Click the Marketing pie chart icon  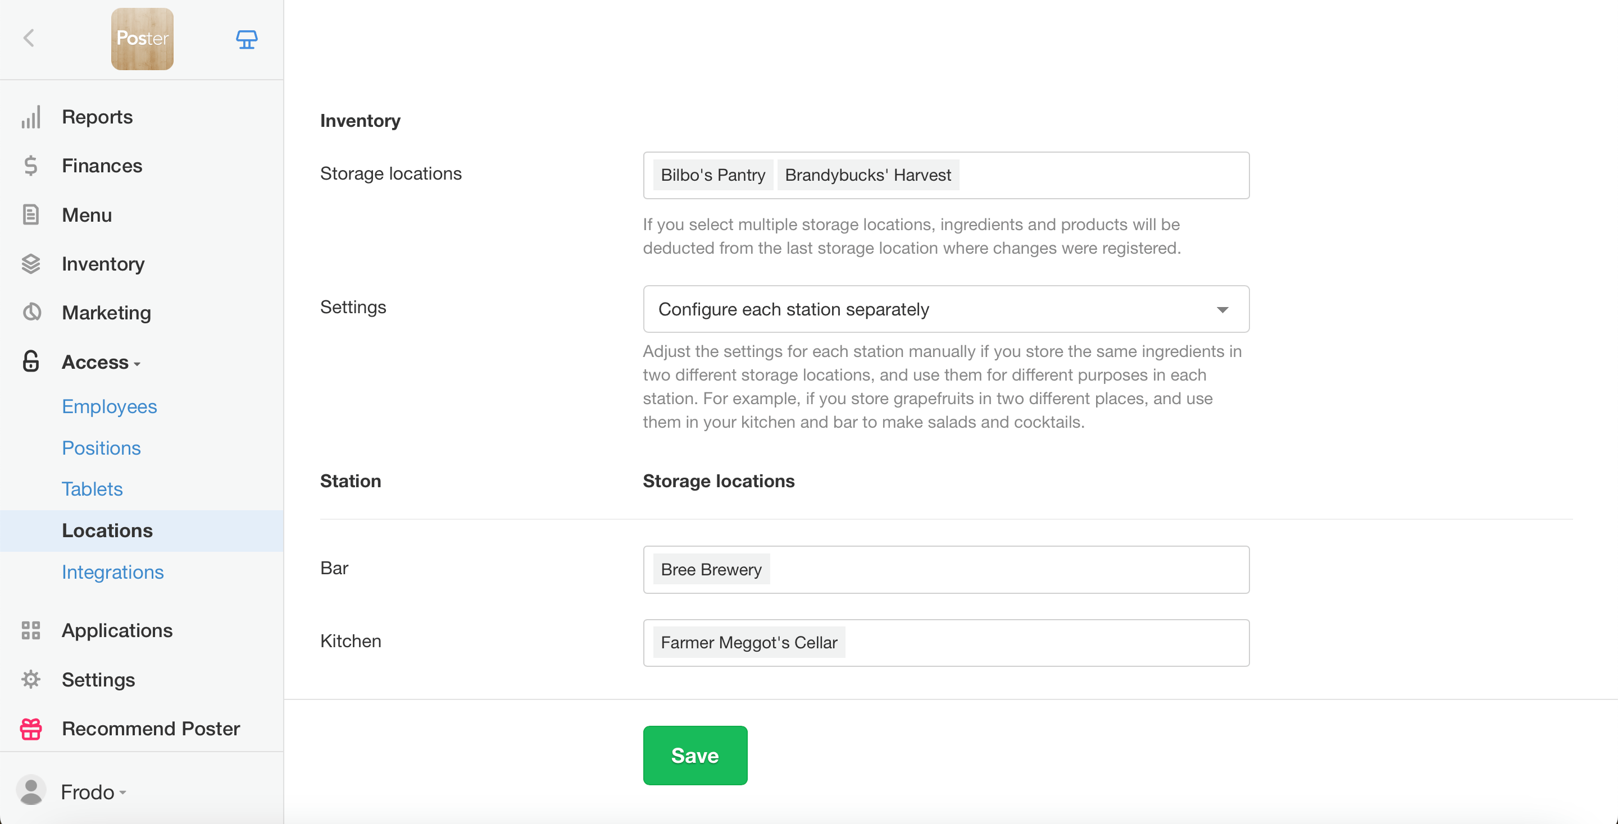[31, 313]
